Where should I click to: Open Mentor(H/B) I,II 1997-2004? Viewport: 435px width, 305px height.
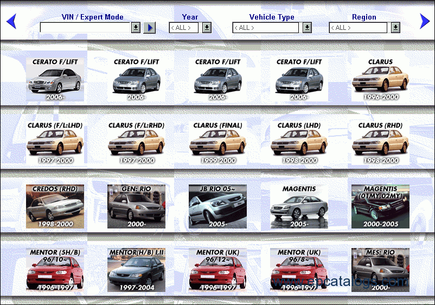click(x=136, y=270)
